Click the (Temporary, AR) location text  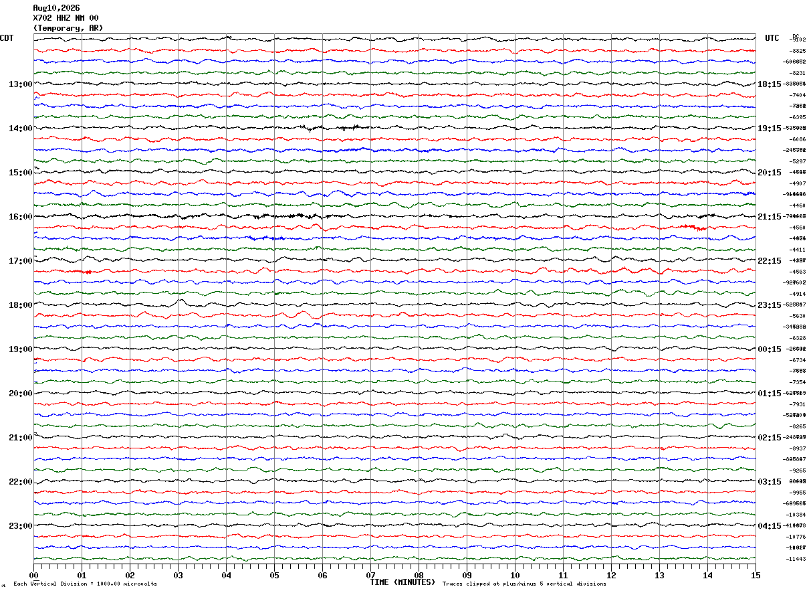[68, 28]
